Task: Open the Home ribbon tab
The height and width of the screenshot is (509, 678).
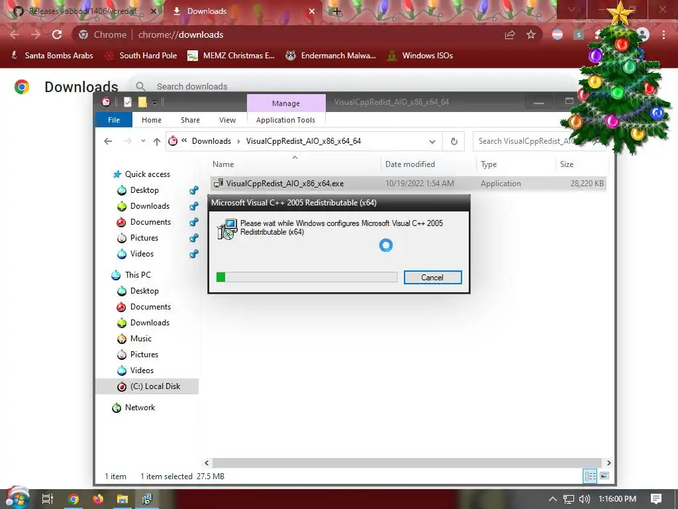Action: click(152, 120)
